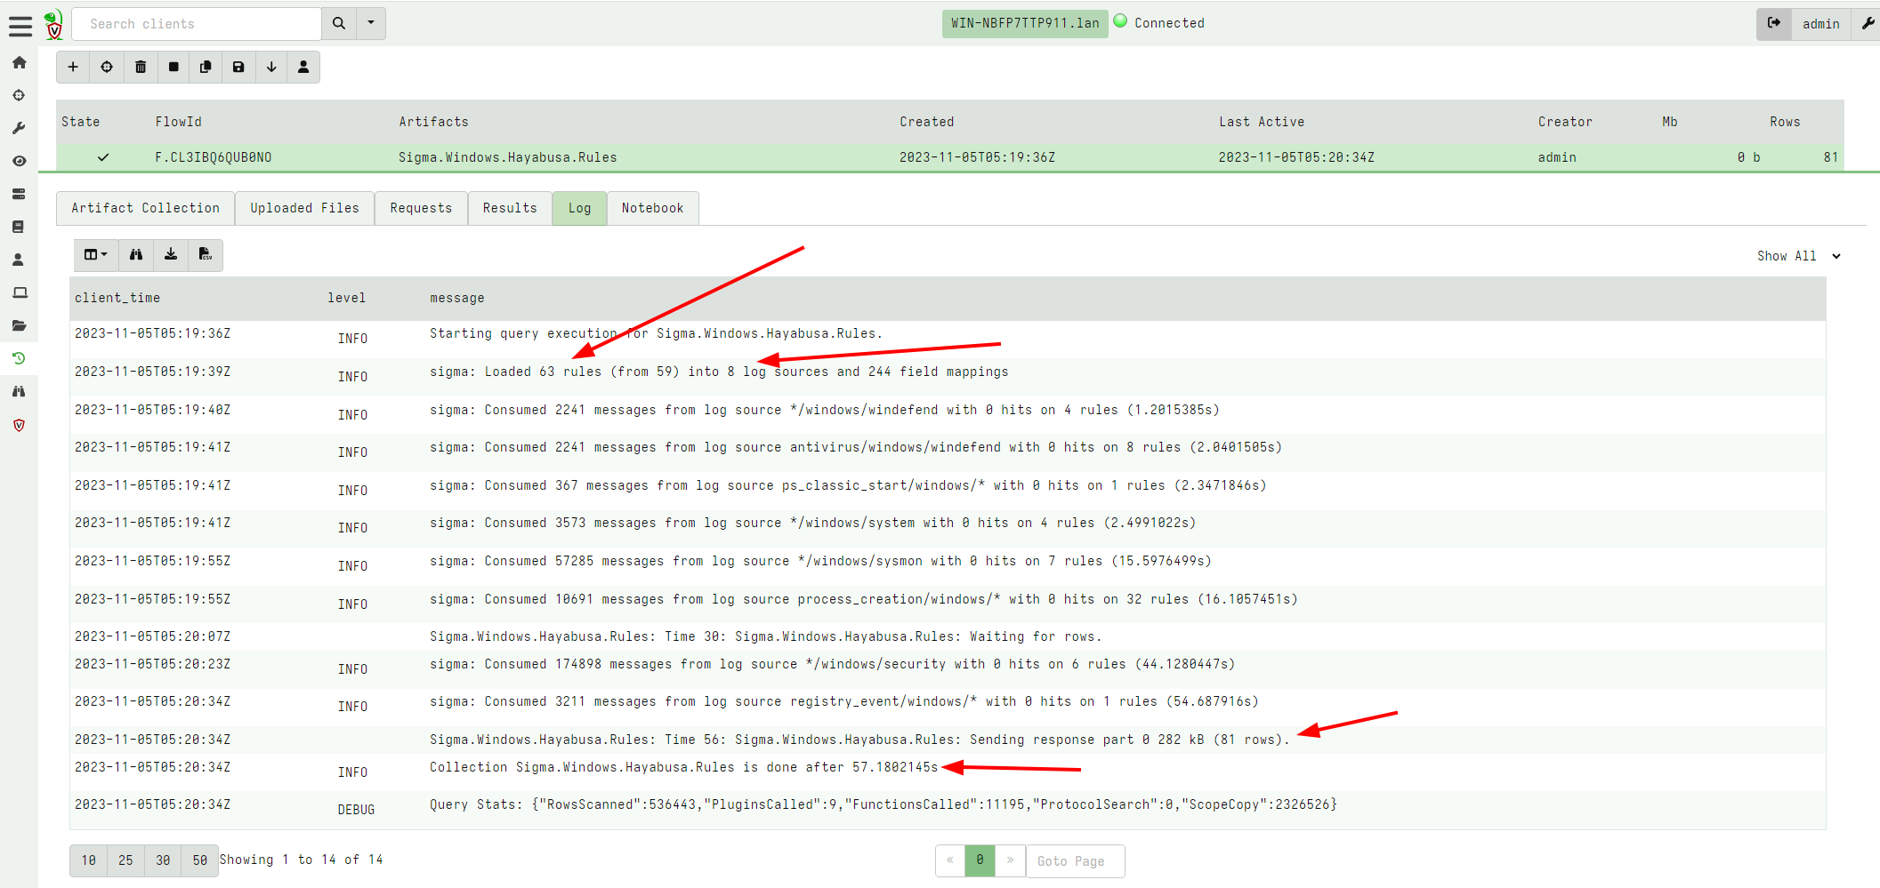Image resolution: width=1880 pixels, height=888 pixels.
Task: Copy the collection using the copy icon
Action: tap(206, 67)
